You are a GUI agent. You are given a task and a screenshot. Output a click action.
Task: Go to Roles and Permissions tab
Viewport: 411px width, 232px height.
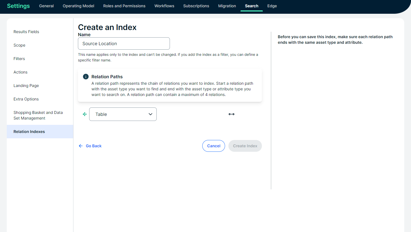click(124, 6)
